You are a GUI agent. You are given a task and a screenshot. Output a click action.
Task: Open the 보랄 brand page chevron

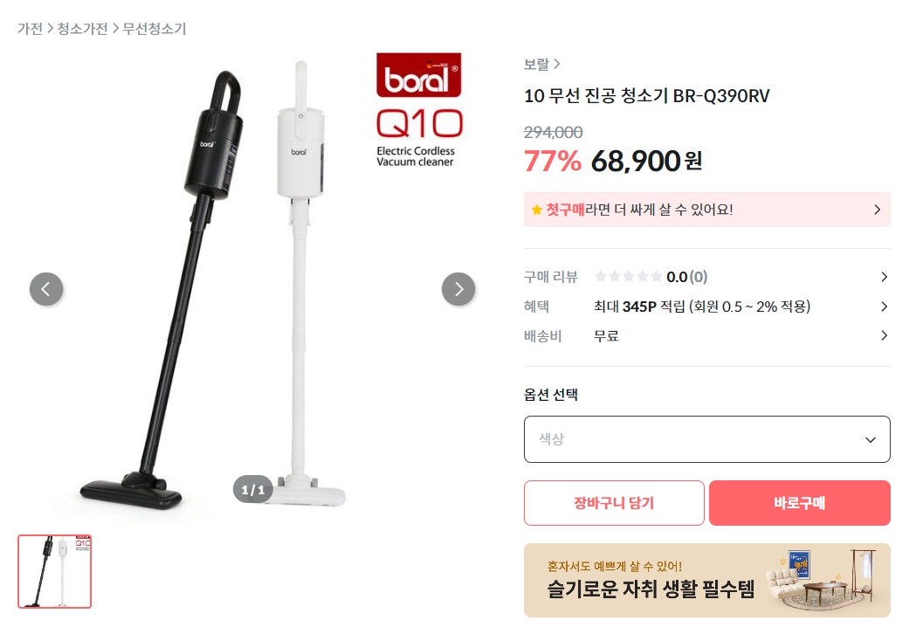pyautogui.click(x=557, y=64)
